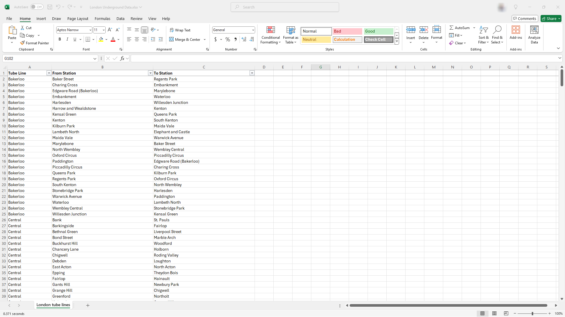
Task: Open the Formulas ribbon tab
Action: point(102,18)
